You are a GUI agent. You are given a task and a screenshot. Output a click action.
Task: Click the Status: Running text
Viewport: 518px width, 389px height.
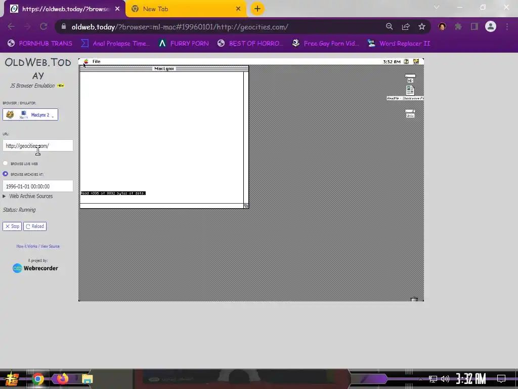click(x=19, y=210)
